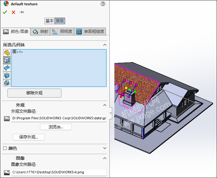Switch to 高级 mode

60,21
